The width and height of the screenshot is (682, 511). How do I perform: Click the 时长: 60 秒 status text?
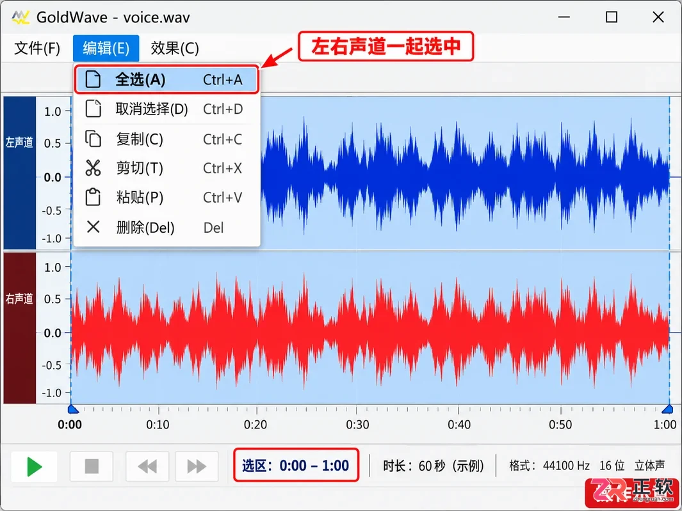pos(433,466)
